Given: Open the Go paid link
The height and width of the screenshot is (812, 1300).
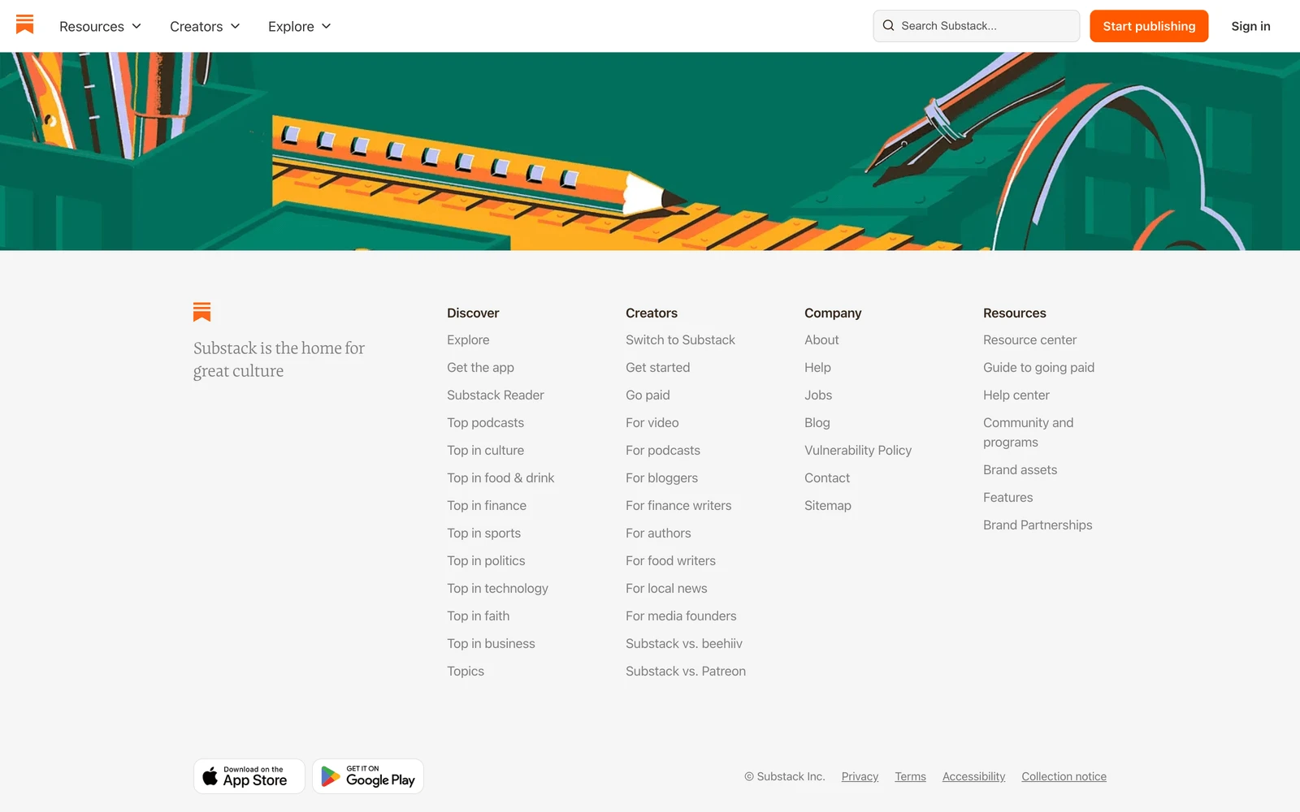Looking at the screenshot, I should 648,395.
